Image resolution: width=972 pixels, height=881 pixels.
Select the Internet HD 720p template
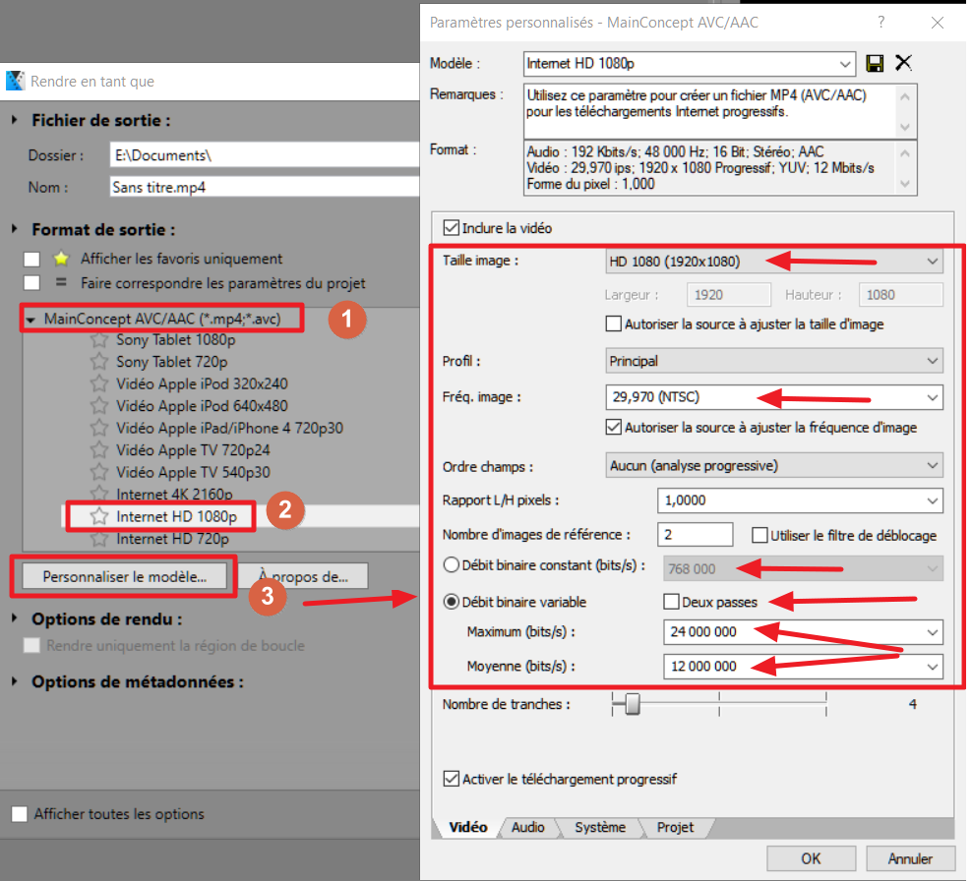pos(172,539)
